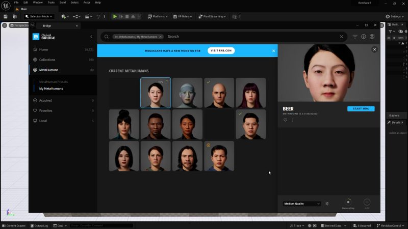Click the Unreal Engine logo icon
Viewport: 408px width, 229px height.
click(6, 6)
